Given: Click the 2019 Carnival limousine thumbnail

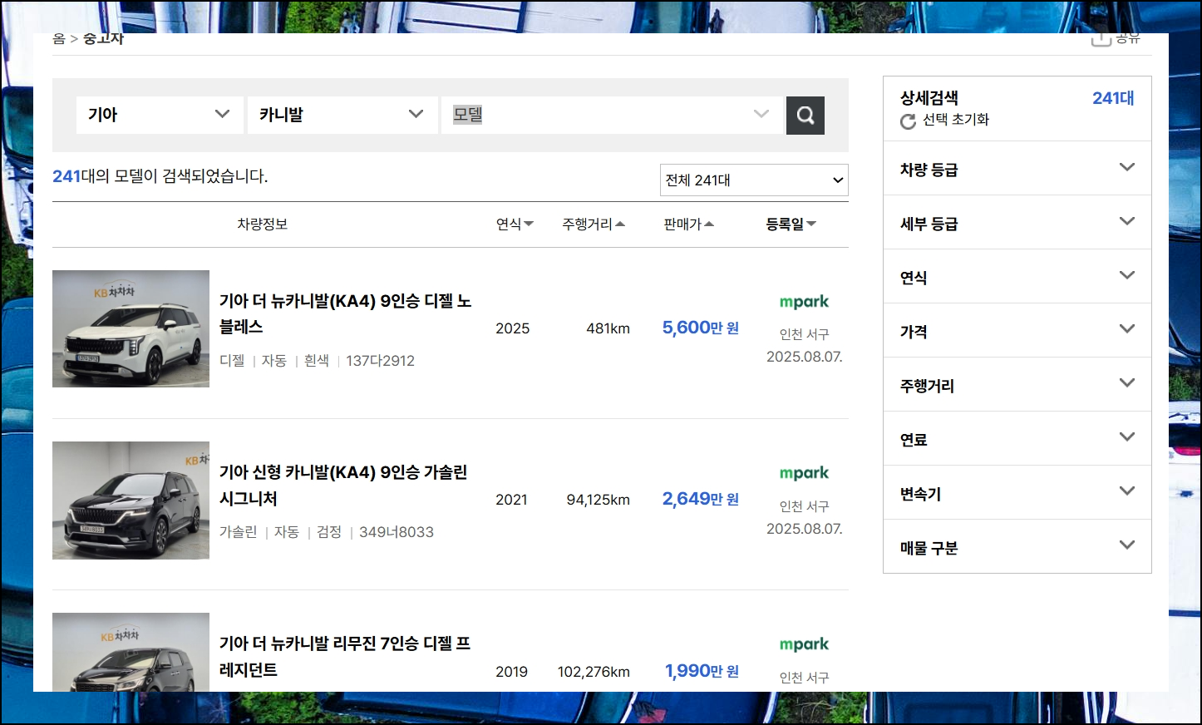Looking at the screenshot, I should pyautogui.click(x=131, y=652).
